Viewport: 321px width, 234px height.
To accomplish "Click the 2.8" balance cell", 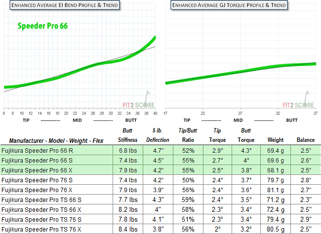I will pyautogui.click(x=306, y=180).
